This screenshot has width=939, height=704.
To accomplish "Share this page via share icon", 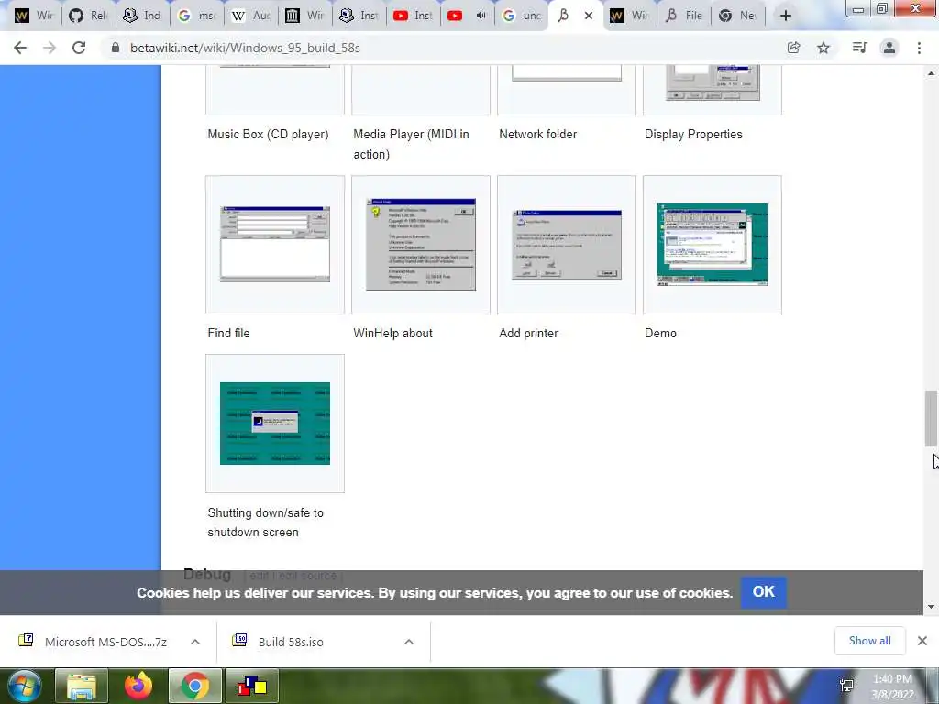I will 794,48.
